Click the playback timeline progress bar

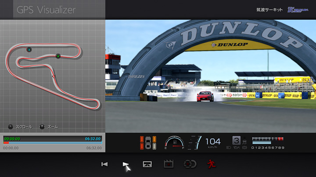pos(53,142)
